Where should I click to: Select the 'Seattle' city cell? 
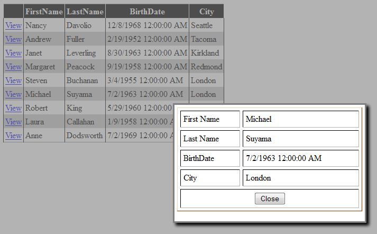tap(207, 25)
